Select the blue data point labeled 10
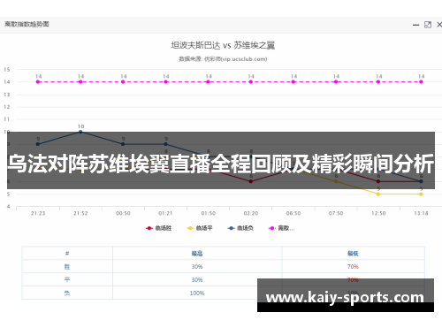Screen dimensions: 442x320 [x=80, y=132]
